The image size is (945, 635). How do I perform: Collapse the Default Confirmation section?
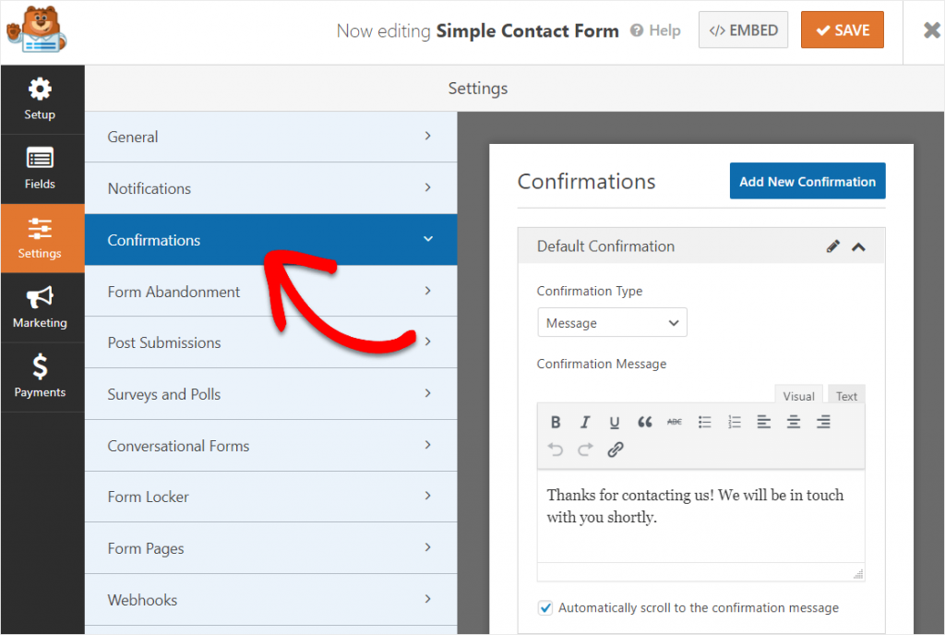[x=858, y=246]
